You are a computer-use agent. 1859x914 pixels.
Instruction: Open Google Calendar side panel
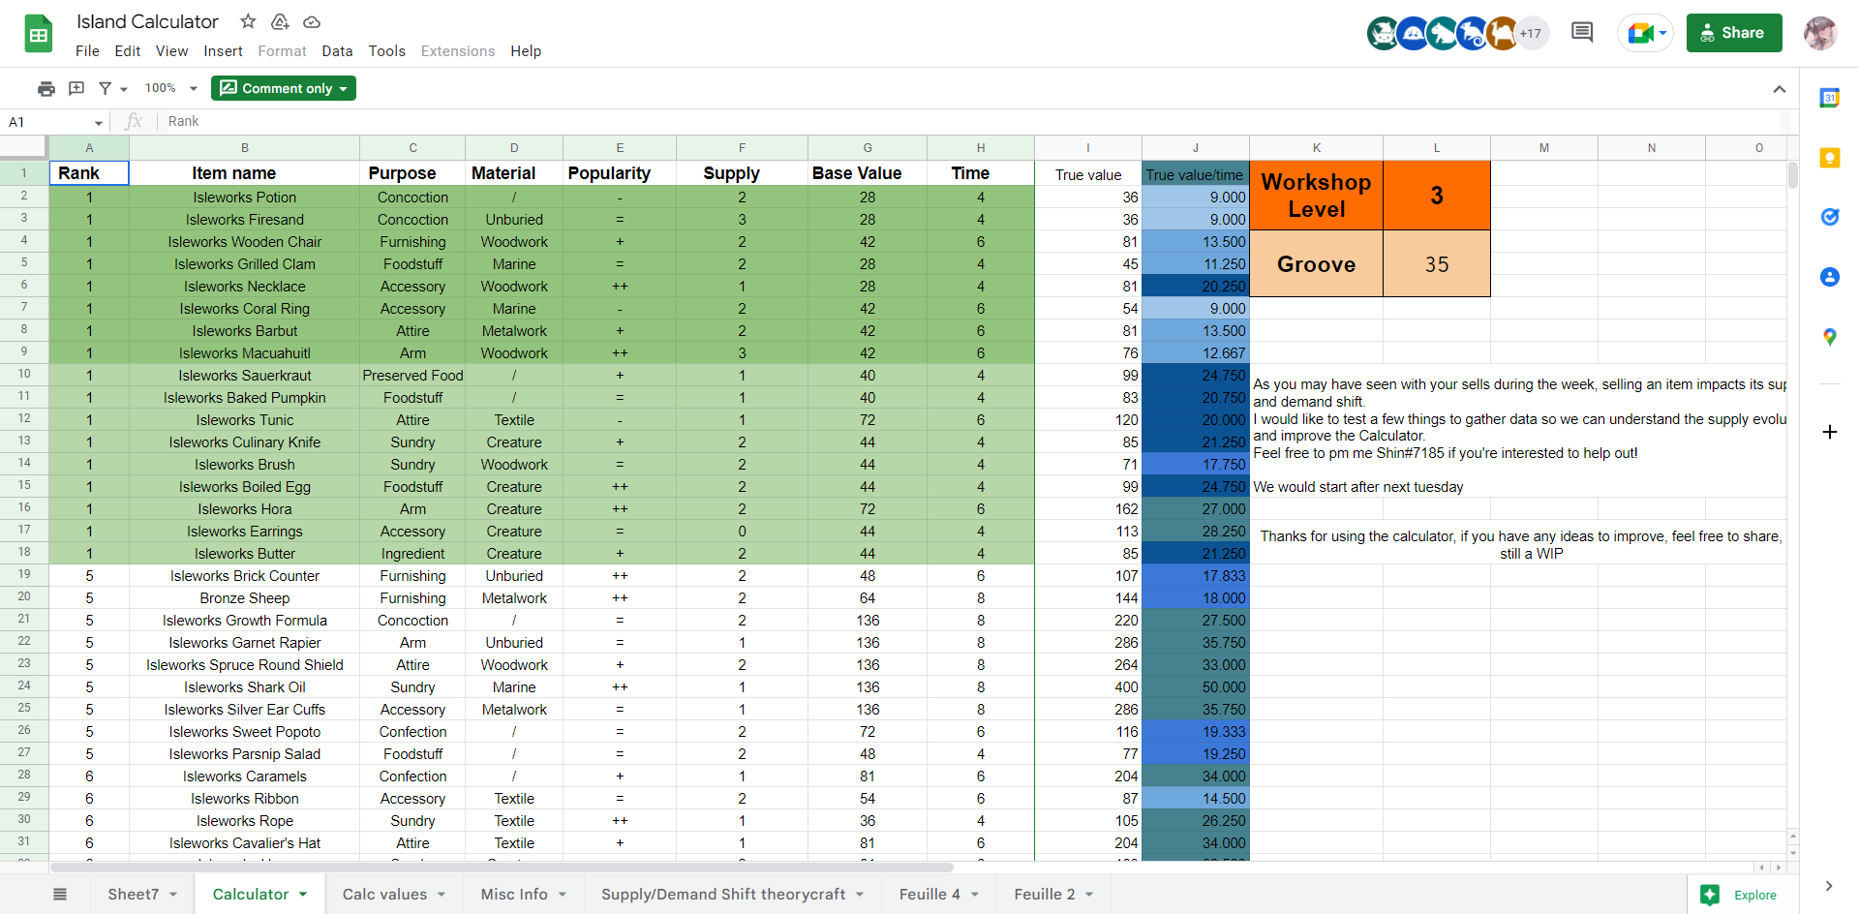[1829, 98]
